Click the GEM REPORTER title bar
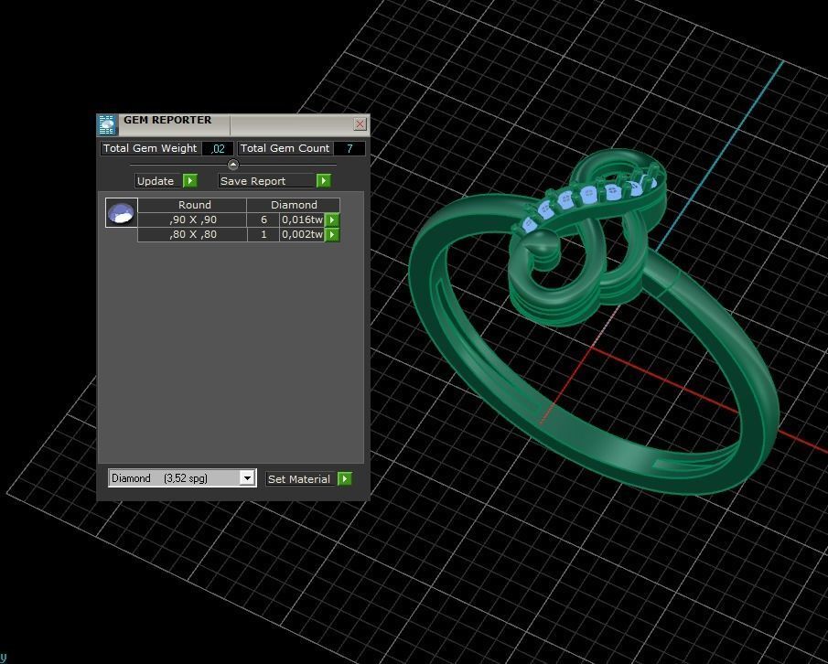The image size is (828, 664). click(x=234, y=124)
